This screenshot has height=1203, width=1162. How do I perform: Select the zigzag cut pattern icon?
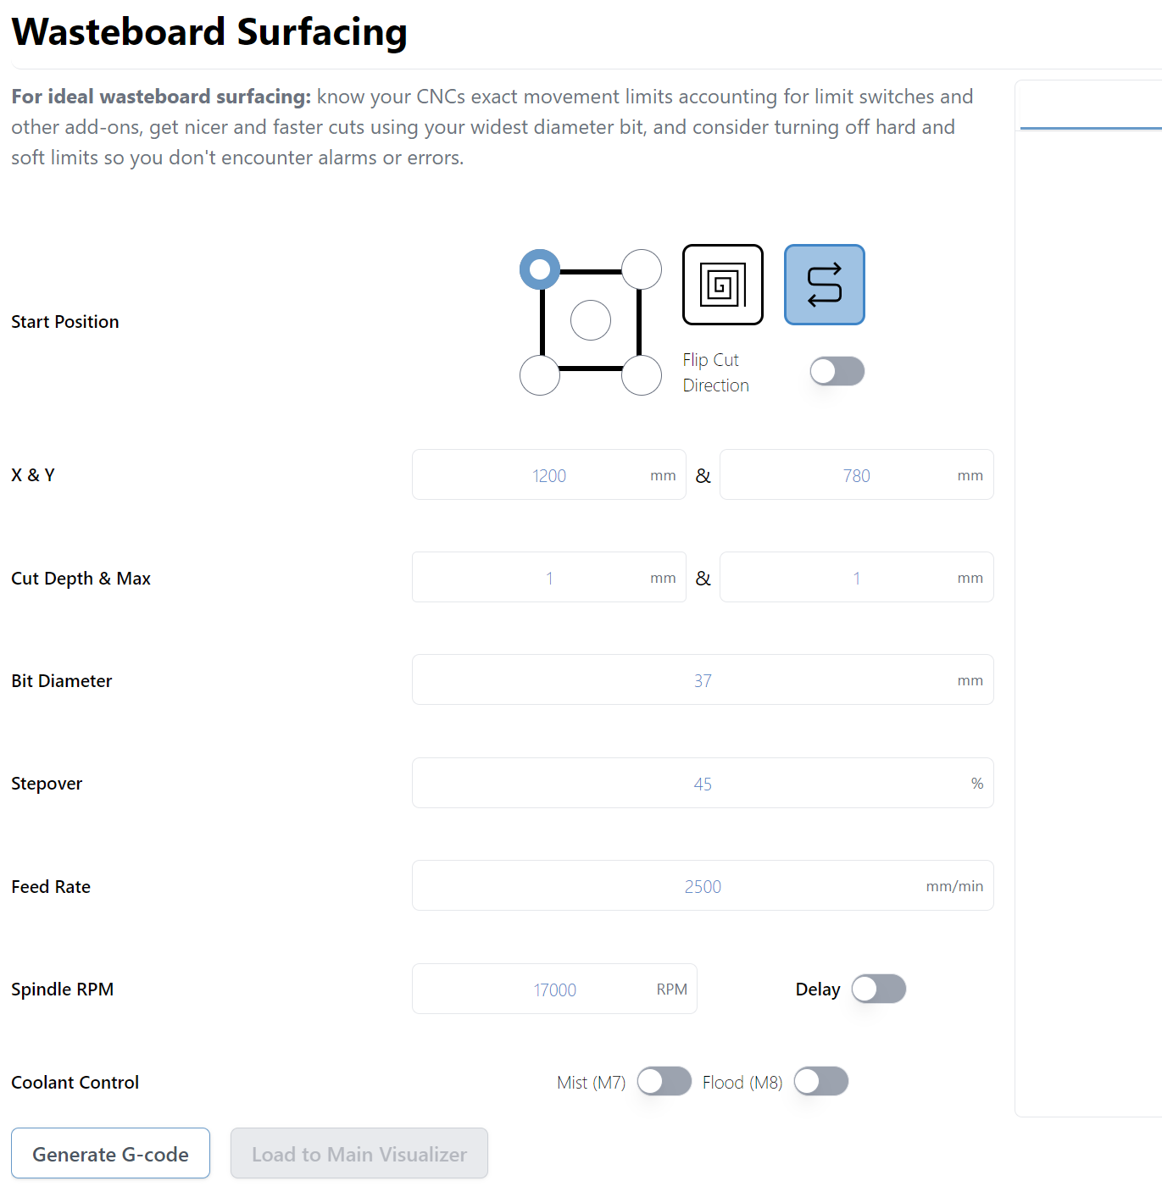824,285
